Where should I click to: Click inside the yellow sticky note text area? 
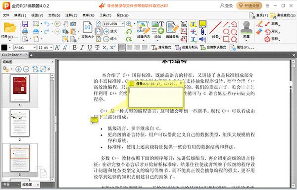156,97
